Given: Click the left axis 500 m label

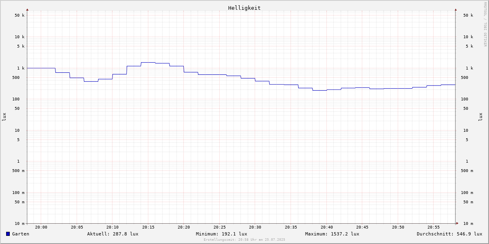Looking at the screenshot, I should point(18,171).
